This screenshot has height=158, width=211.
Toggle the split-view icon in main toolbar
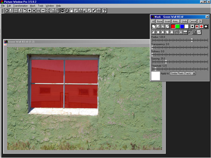63,11
